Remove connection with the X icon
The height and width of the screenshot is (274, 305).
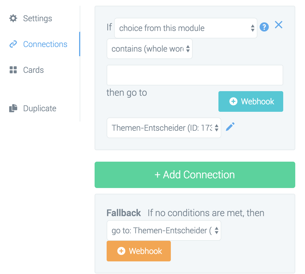pyautogui.click(x=279, y=25)
